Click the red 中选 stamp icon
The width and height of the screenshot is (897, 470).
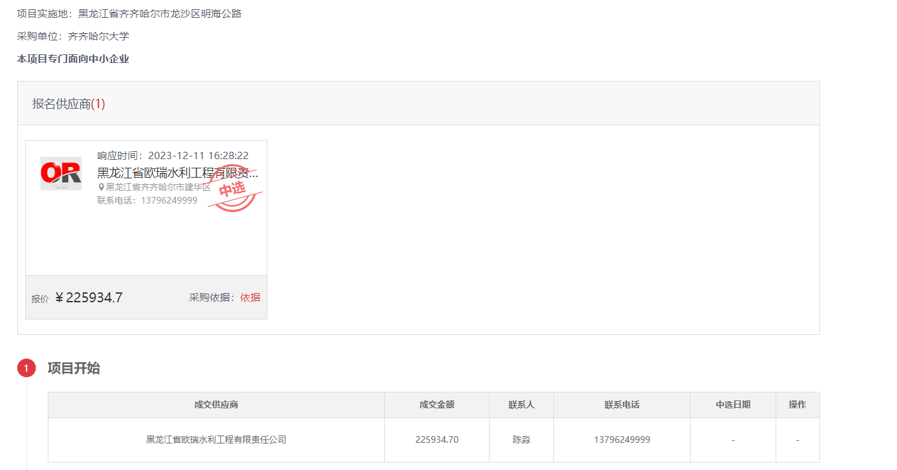[233, 189]
